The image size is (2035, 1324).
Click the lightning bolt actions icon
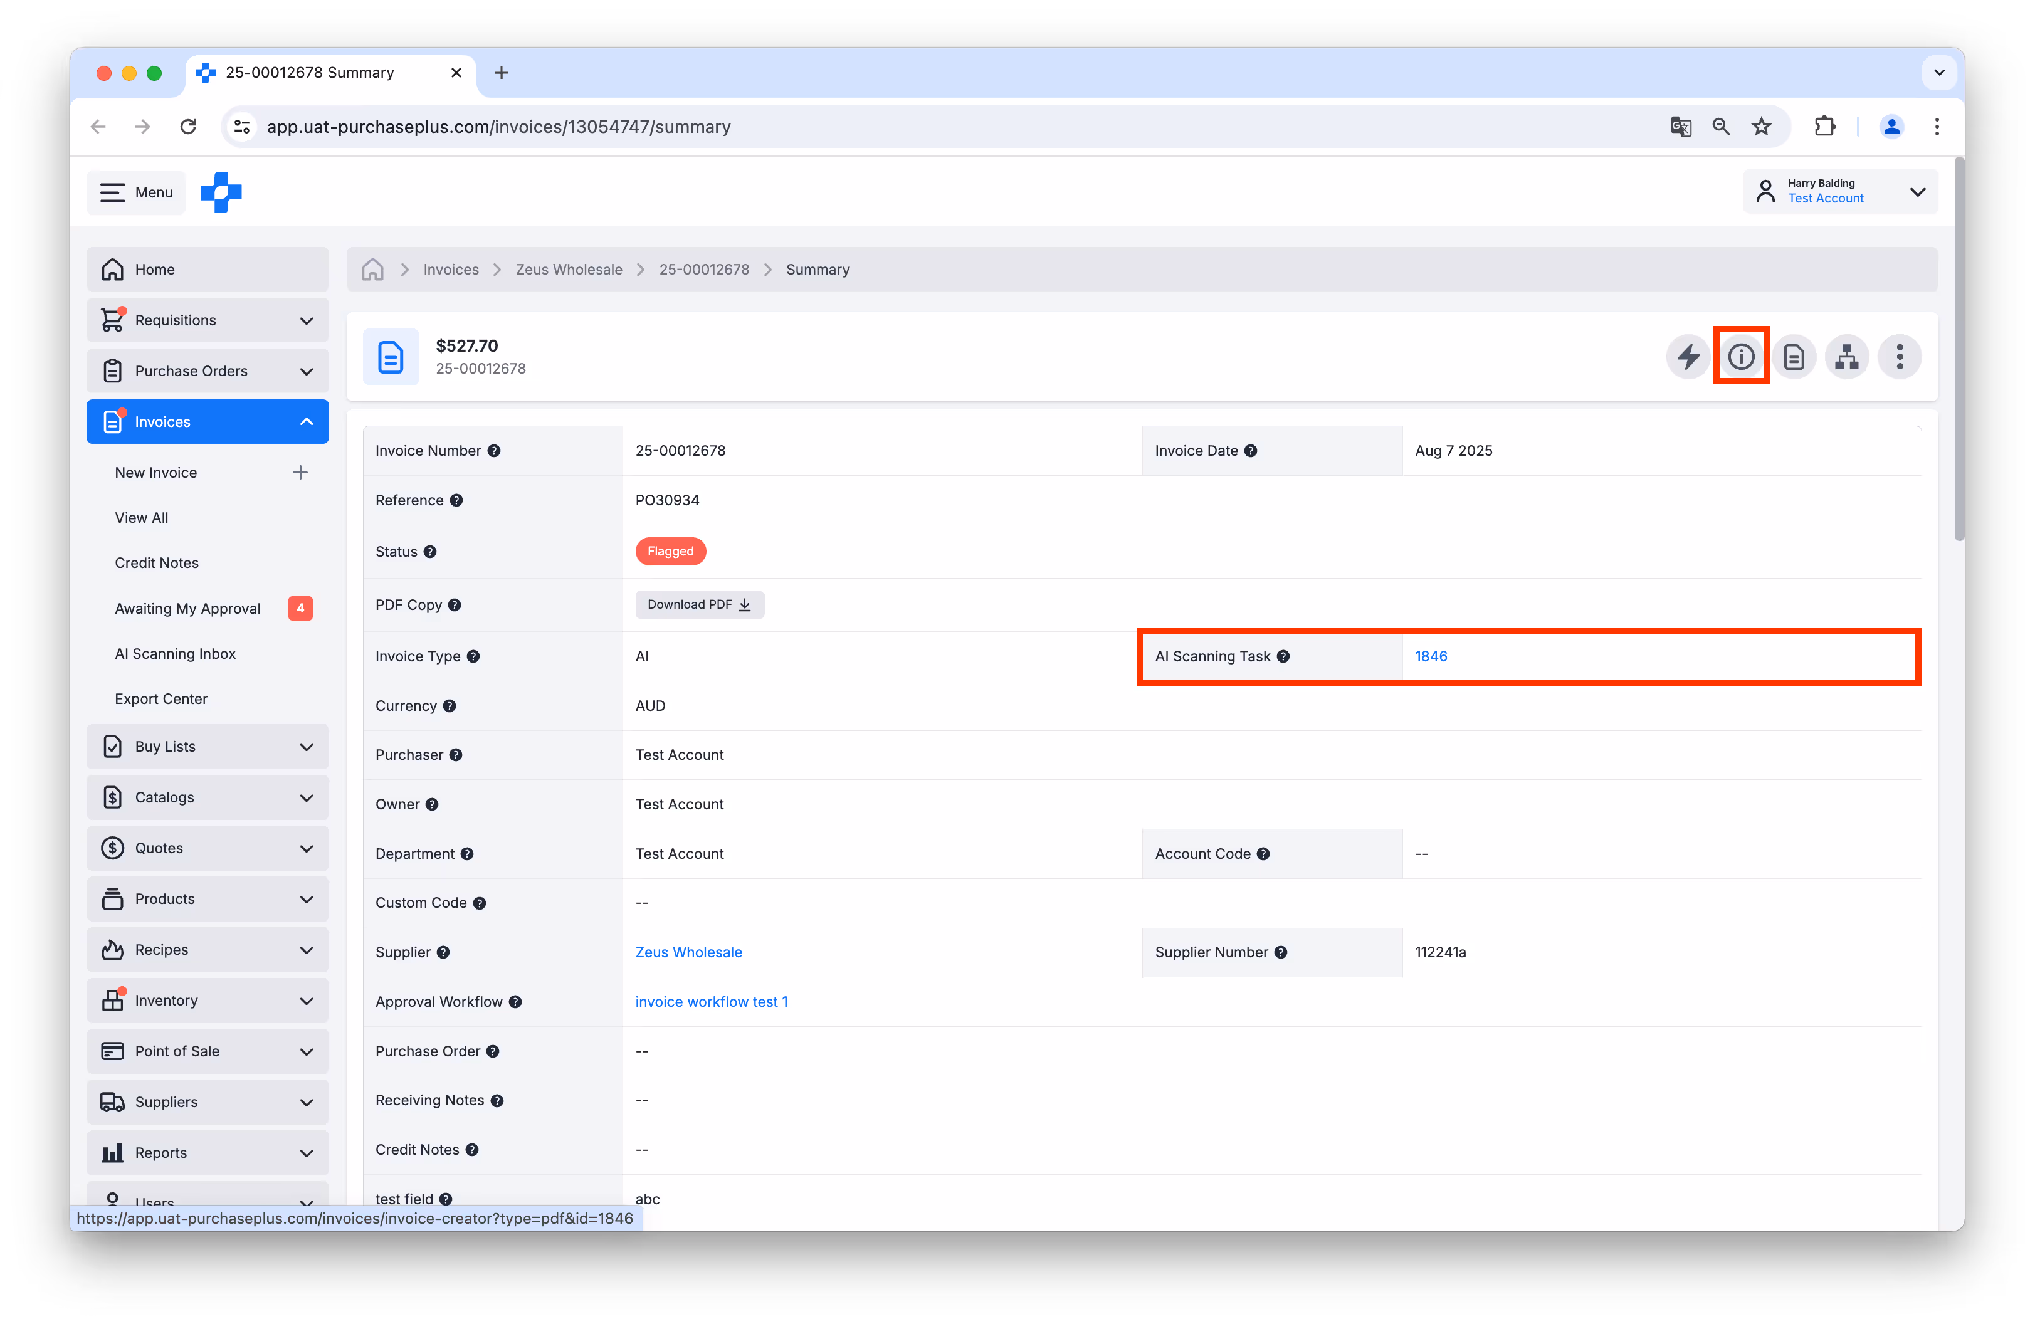tap(1688, 357)
